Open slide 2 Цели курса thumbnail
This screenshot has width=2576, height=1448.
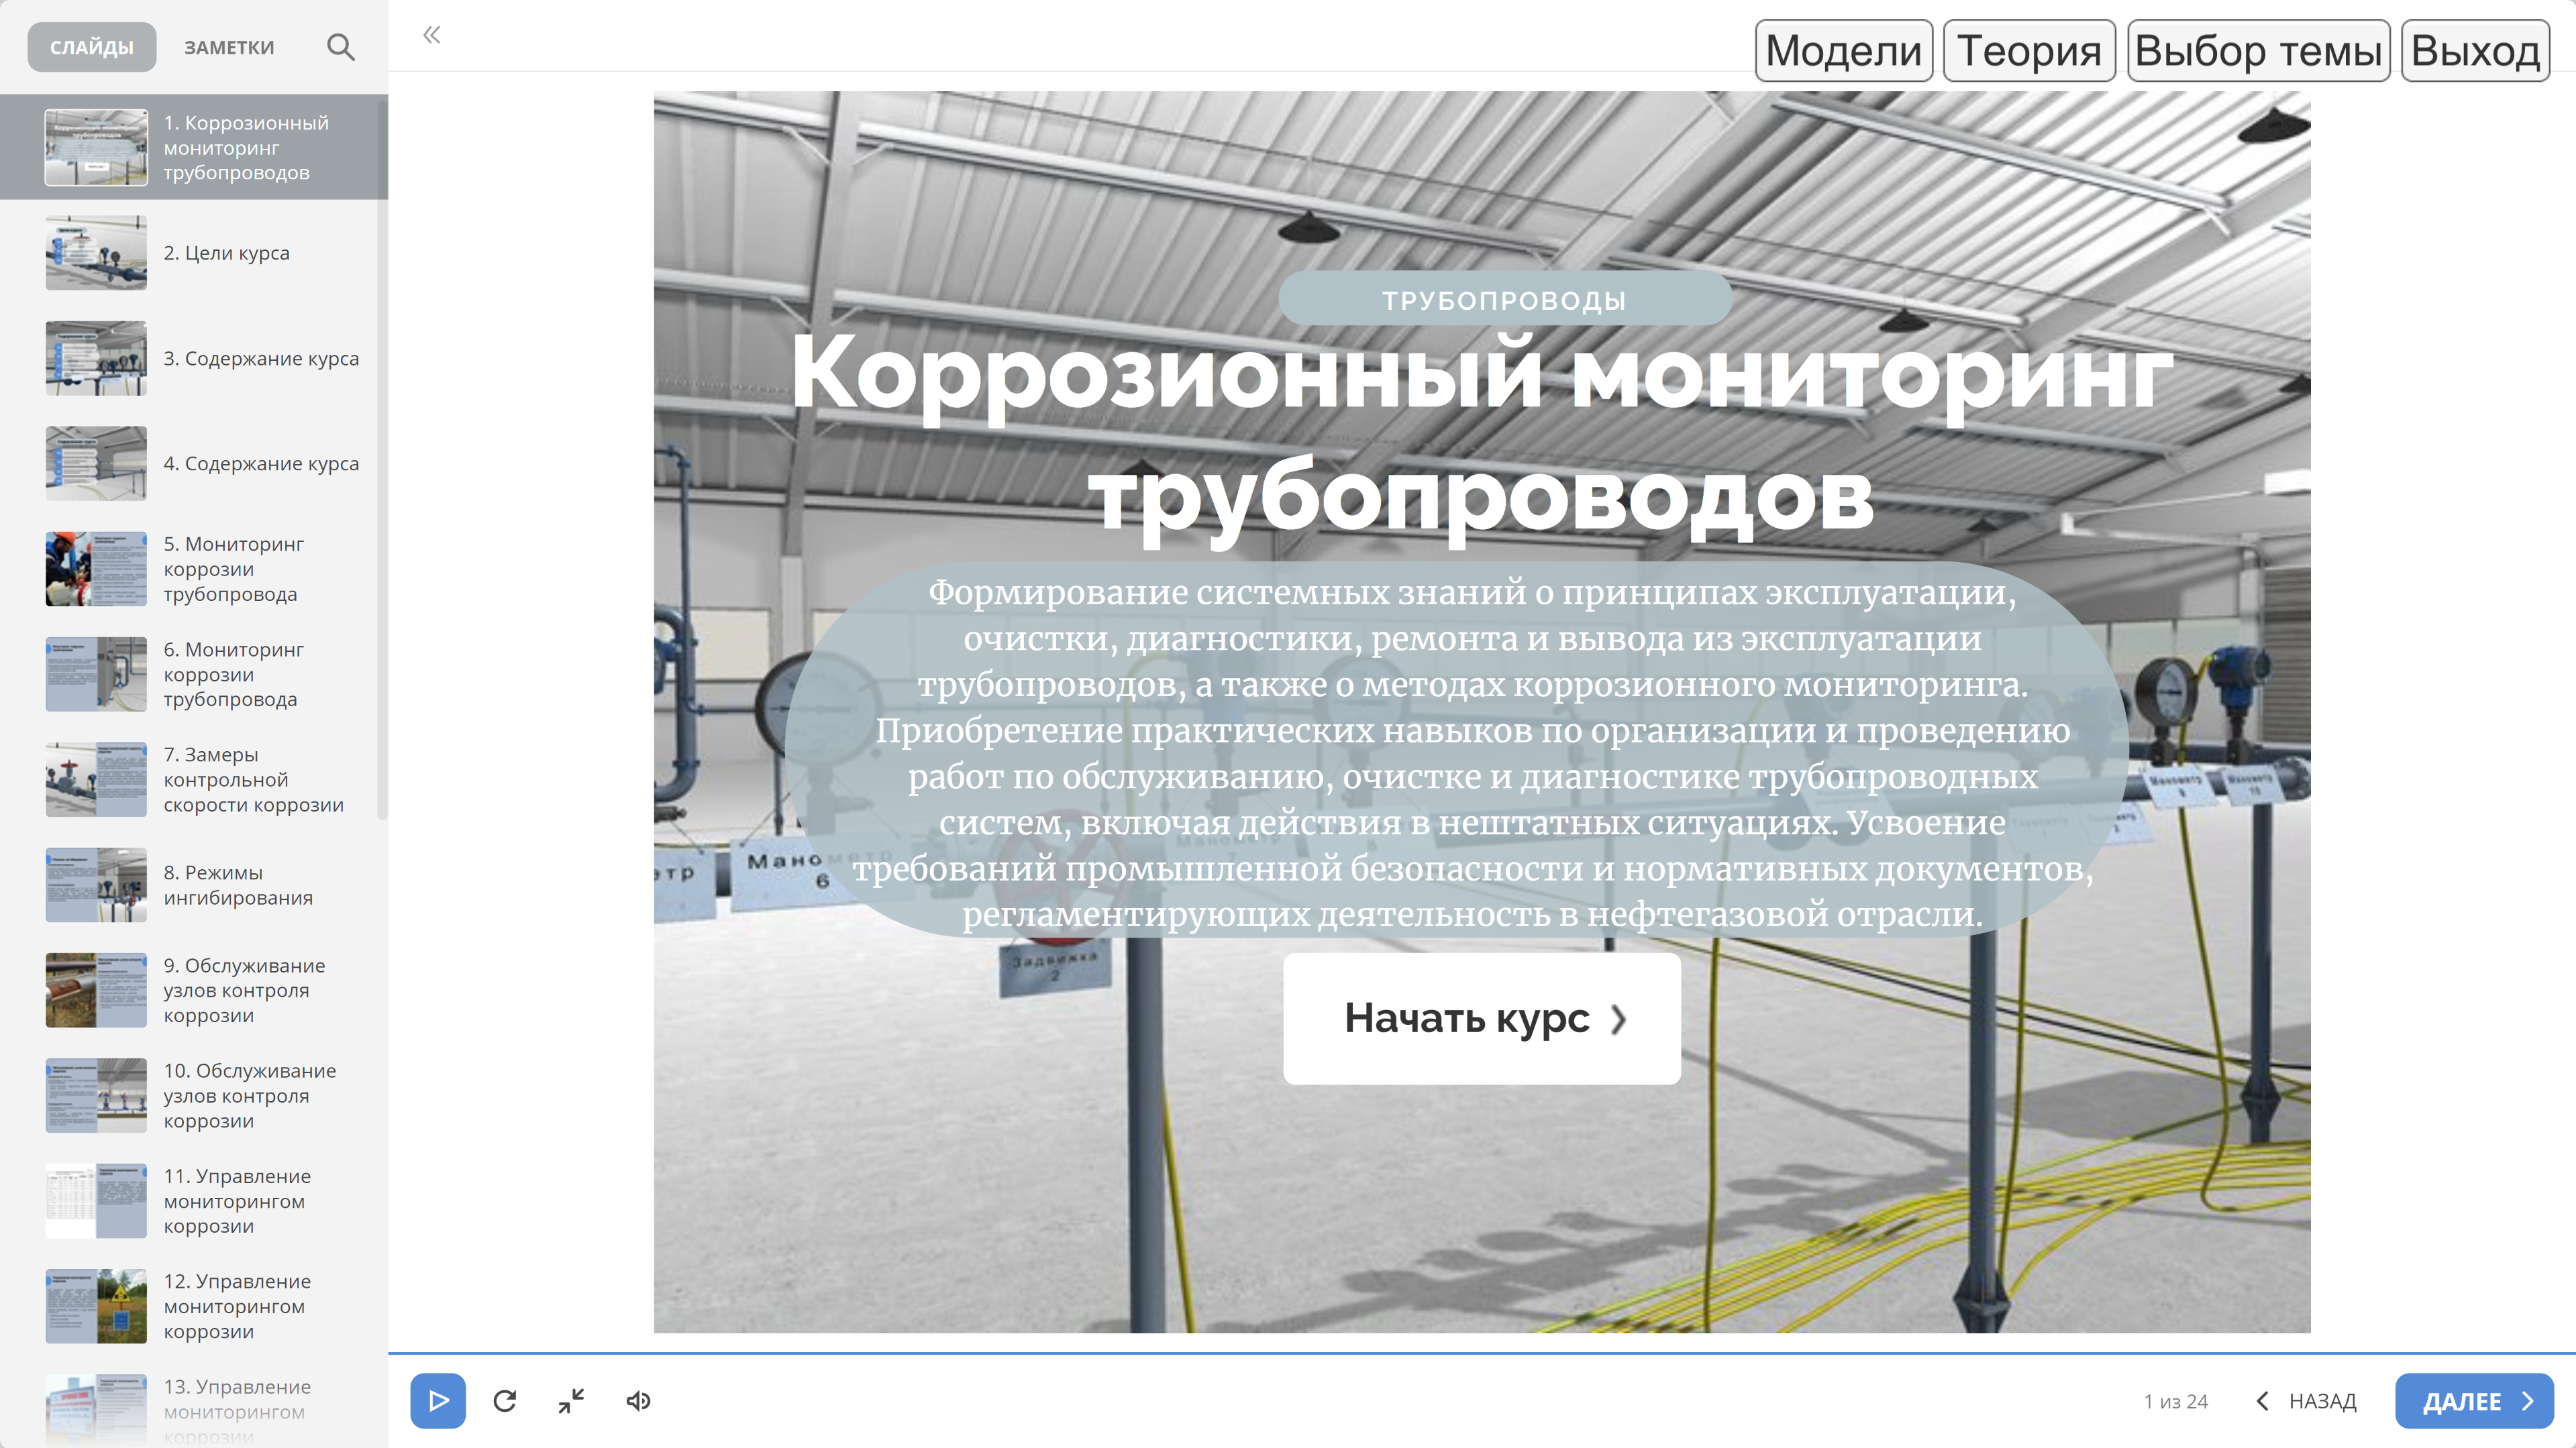pos(96,253)
